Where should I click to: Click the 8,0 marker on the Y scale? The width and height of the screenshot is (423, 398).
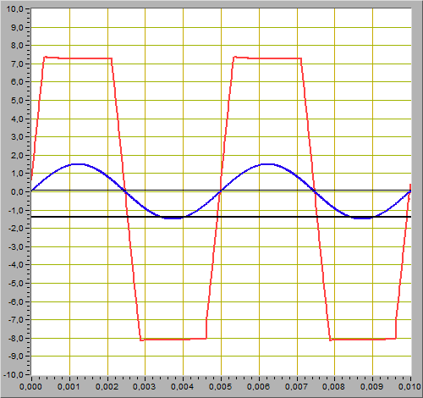point(17,46)
